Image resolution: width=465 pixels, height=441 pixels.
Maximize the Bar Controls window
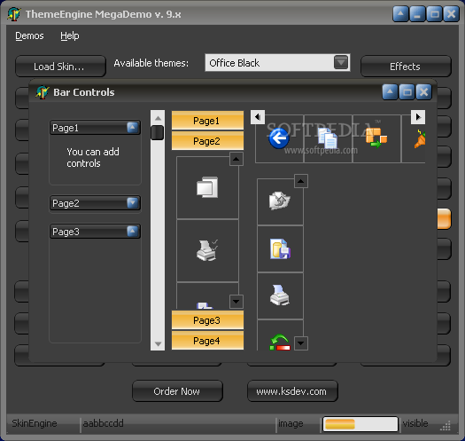pyautogui.click(x=407, y=91)
